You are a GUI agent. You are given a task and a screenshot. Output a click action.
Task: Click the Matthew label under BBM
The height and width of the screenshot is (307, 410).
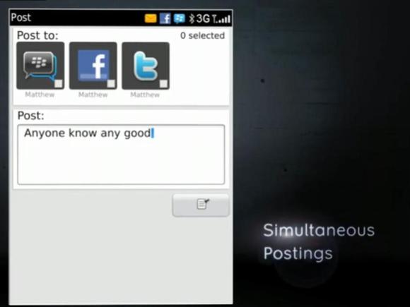pyautogui.click(x=40, y=95)
